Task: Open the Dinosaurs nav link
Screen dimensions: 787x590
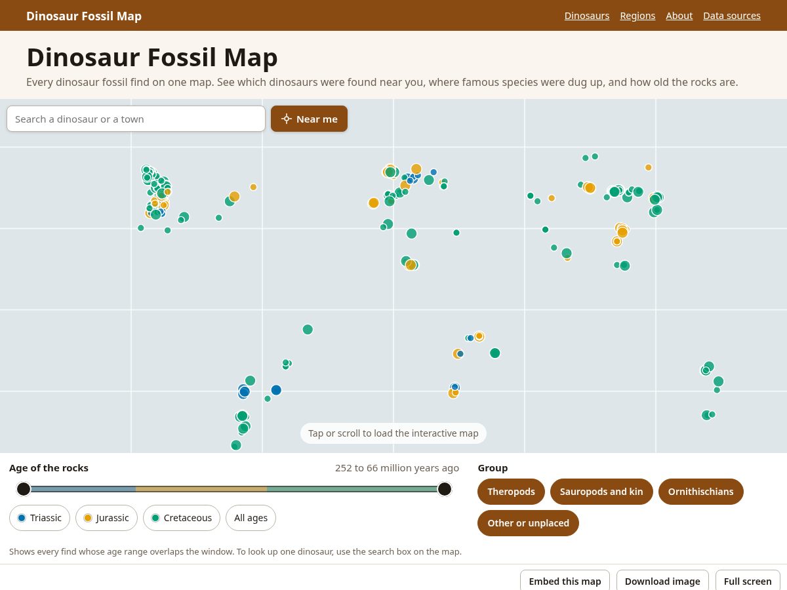Action: pos(587,16)
